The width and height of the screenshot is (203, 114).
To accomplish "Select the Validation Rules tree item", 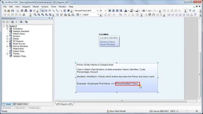I will (19, 56).
